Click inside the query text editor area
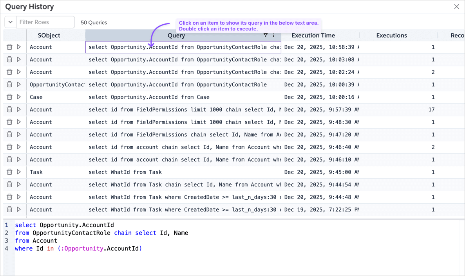The image size is (465, 276). [235, 258]
